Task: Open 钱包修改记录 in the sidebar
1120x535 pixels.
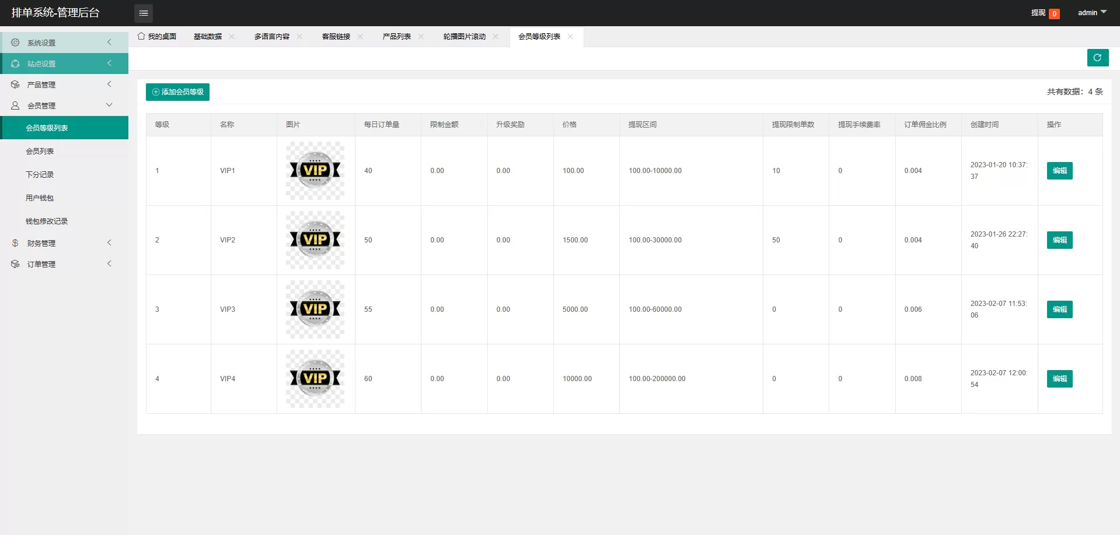Action: [x=47, y=221]
